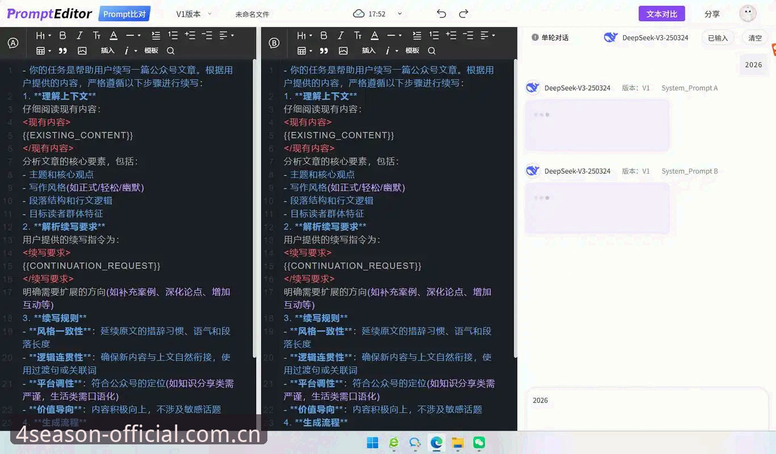Click font size icon in editor A
This screenshot has height=454, width=776.
tap(97, 35)
